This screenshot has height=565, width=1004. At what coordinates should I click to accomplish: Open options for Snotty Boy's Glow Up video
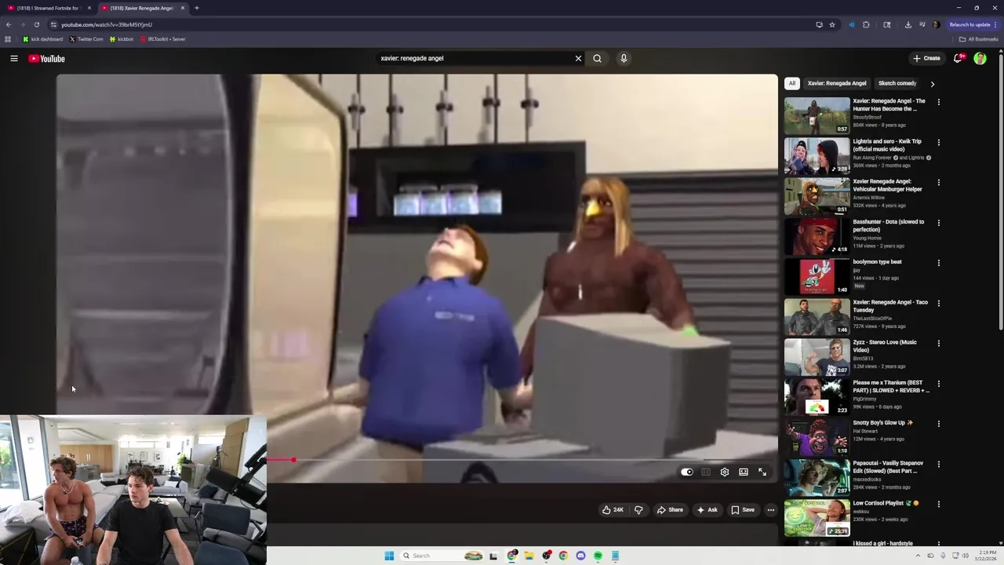[x=938, y=423]
